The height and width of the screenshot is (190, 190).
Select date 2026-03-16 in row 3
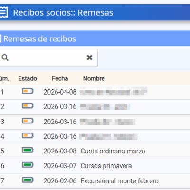click(60, 122)
